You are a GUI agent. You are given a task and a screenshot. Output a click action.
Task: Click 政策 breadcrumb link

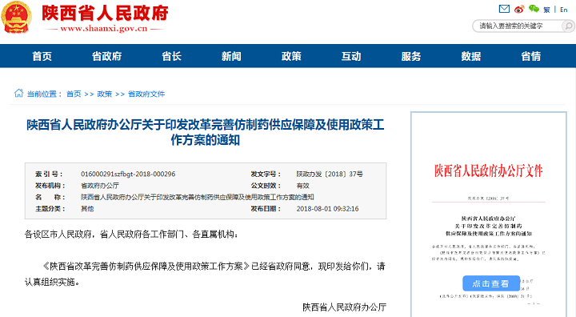[x=104, y=94]
